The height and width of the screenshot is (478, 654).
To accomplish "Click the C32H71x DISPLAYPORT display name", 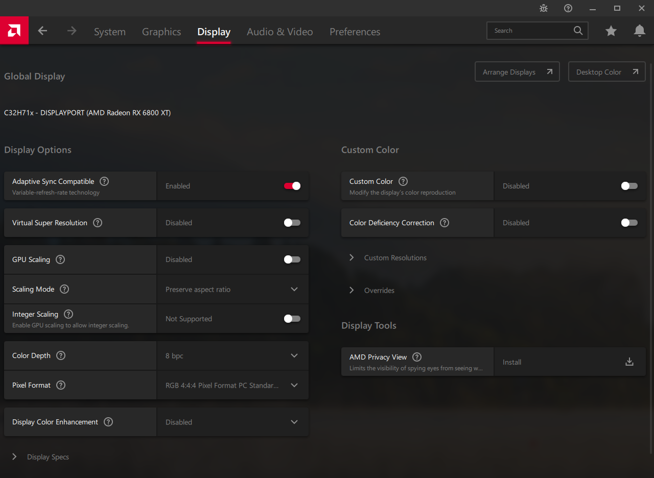I will 87,113.
